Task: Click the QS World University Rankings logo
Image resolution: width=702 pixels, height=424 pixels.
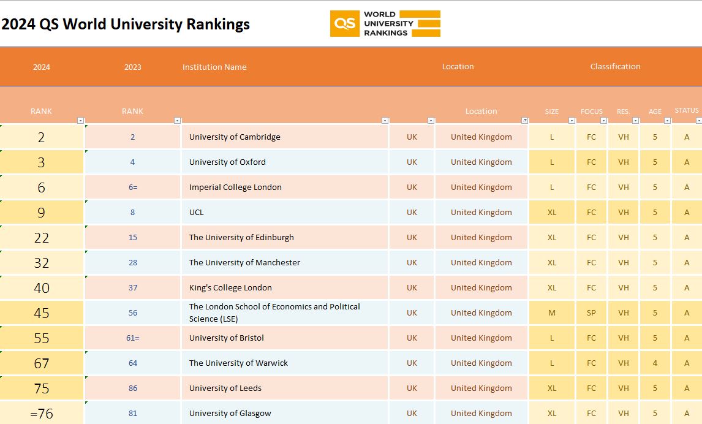Action: point(385,23)
